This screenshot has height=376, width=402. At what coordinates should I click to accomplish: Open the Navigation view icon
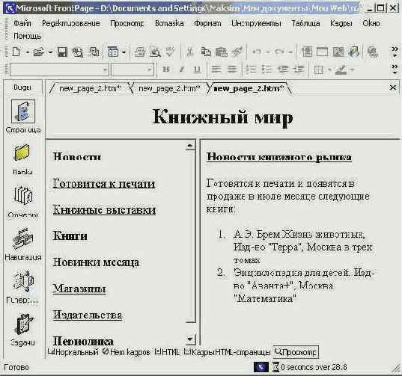pos(22,238)
